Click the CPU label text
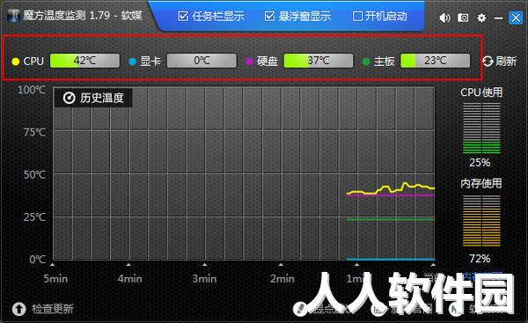528x323 pixels. (33, 62)
